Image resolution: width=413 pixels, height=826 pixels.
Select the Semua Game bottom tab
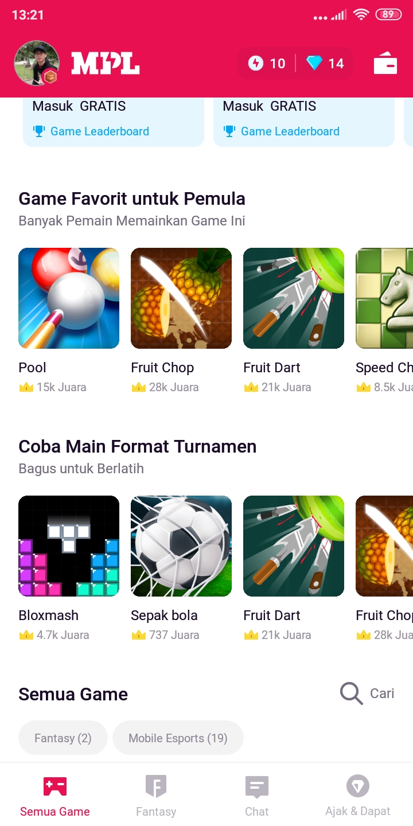click(x=55, y=795)
